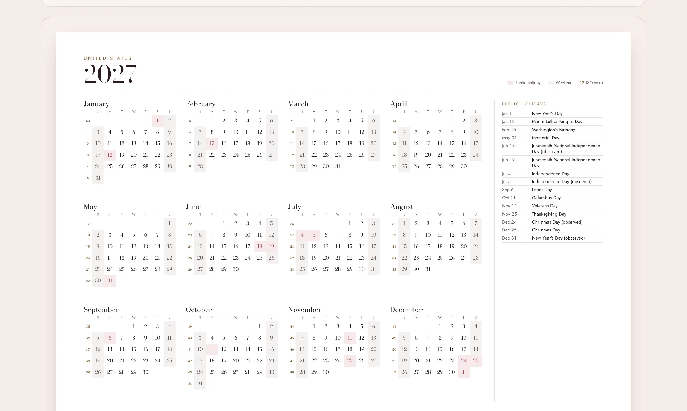Image resolution: width=687 pixels, height=411 pixels.
Task: Click 'Labor Day' holiday row
Action: [x=552, y=190]
